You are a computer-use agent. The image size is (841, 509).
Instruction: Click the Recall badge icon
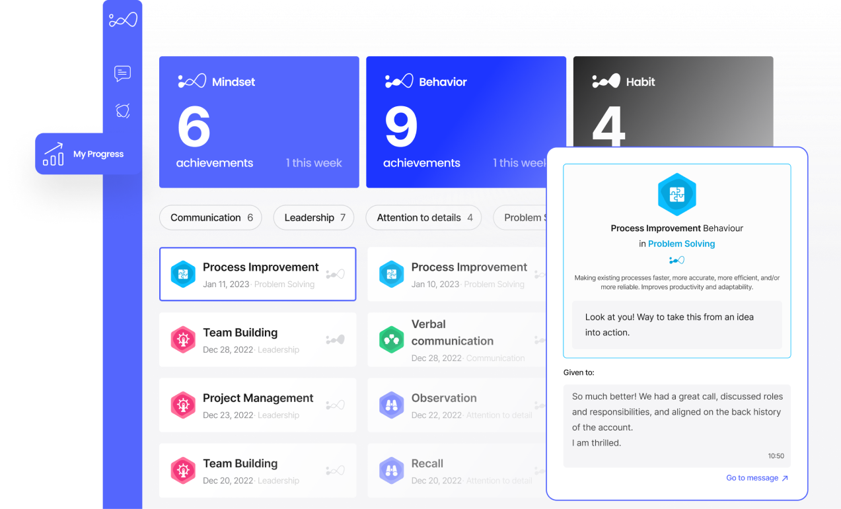[392, 470]
